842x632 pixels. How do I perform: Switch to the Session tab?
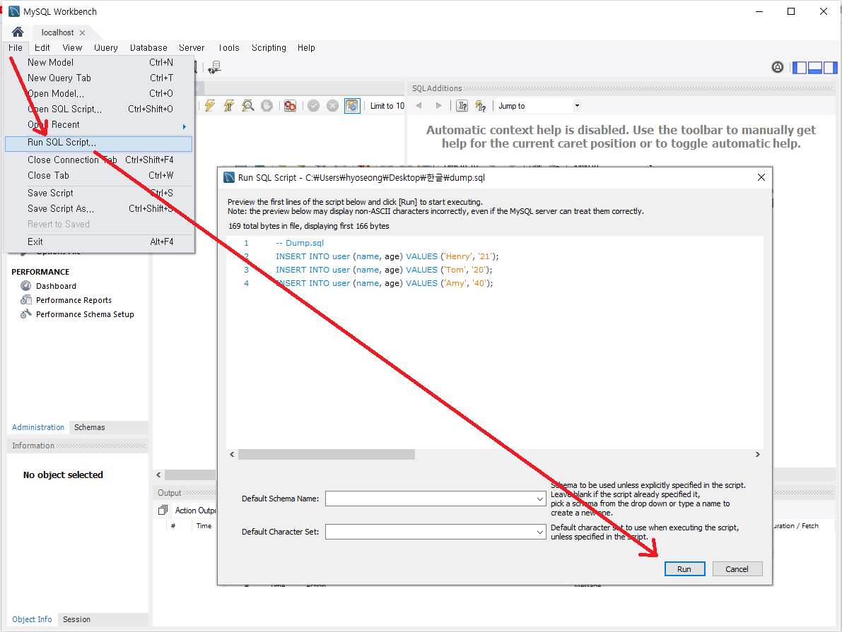click(76, 619)
